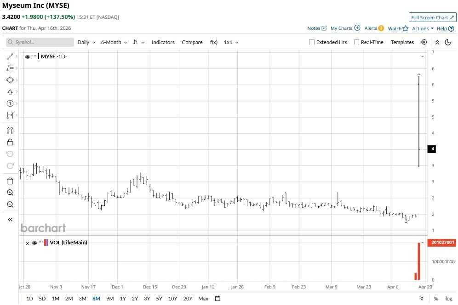Open the Templates menu
The height and width of the screenshot is (305, 458).
pos(402,42)
